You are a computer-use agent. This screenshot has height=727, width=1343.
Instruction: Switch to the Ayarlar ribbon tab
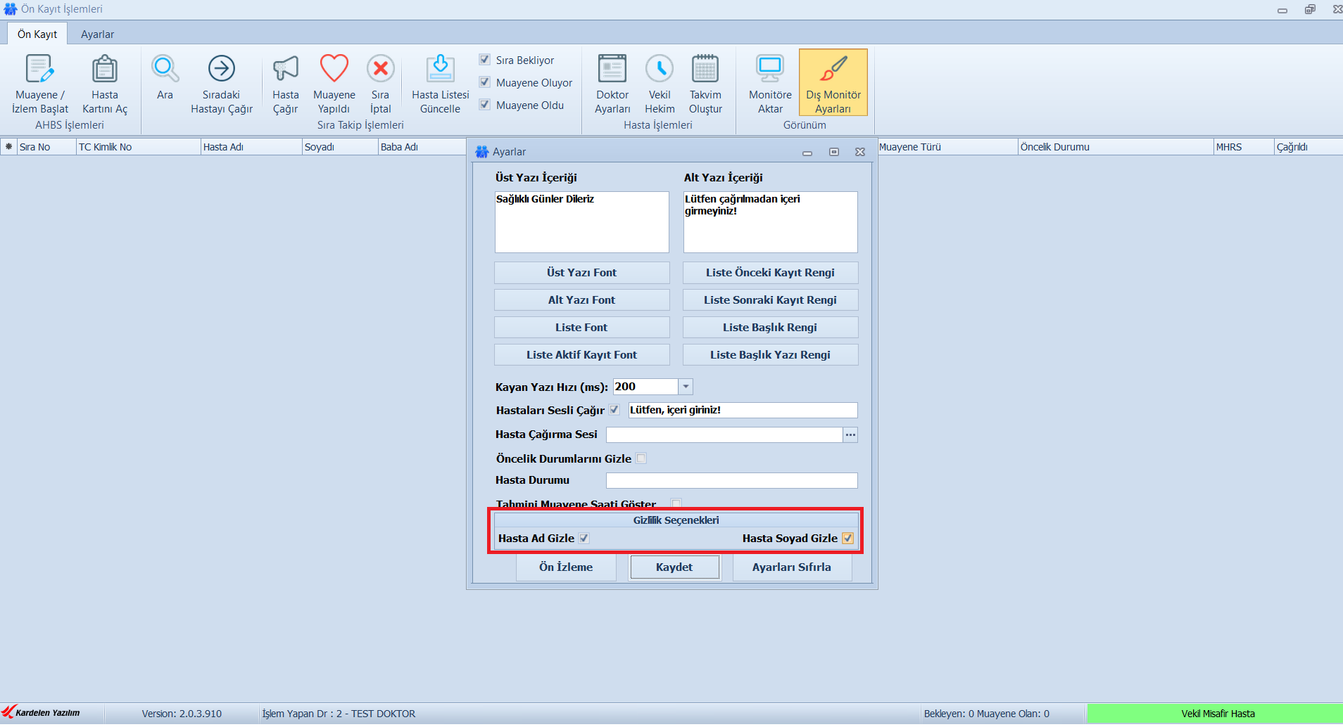pyautogui.click(x=97, y=34)
